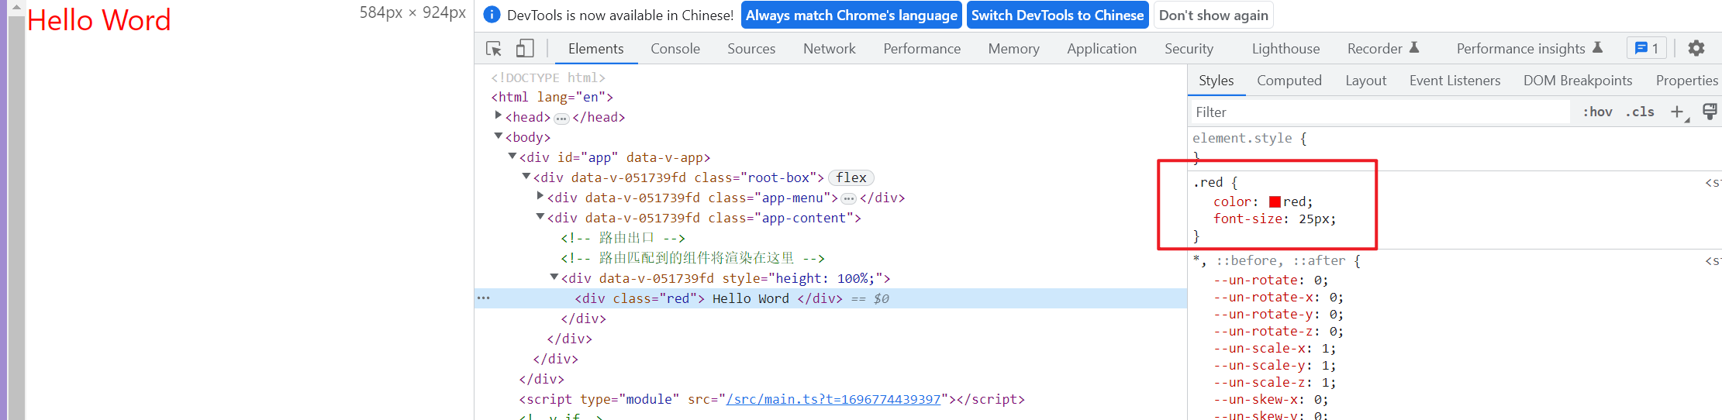Expand collapsed app-menu contents ellipsis
Image resolution: width=1722 pixels, height=420 pixels.
pos(849,198)
